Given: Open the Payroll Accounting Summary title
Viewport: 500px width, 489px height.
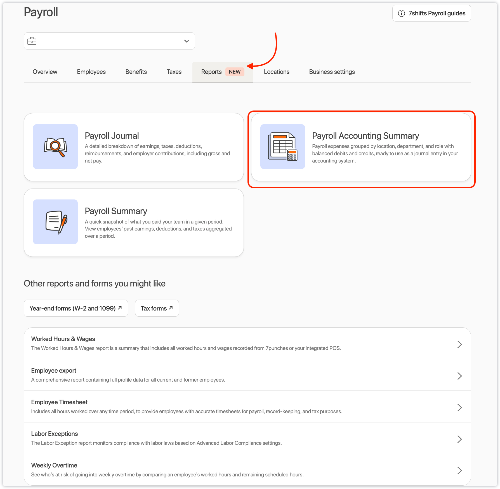Looking at the screenshot, I should [365, 136].
